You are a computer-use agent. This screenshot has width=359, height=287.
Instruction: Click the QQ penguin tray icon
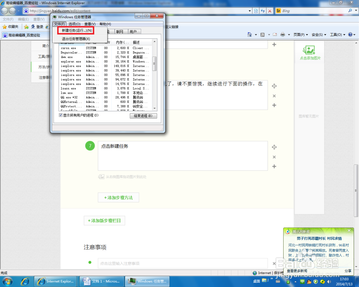[309, 282]
